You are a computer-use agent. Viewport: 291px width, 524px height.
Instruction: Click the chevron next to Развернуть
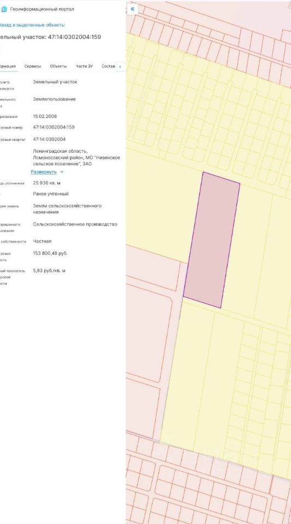click(x=62, y=172)
